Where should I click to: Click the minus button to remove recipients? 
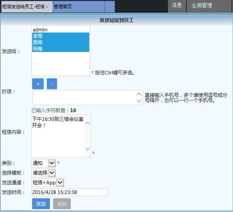tap(52, 84)
